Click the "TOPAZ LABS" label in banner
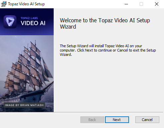 [29, 18]
